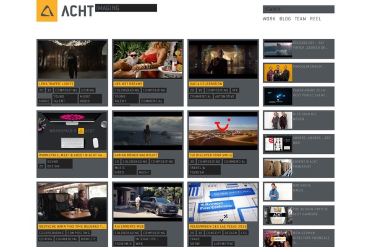Open the Kia Sorento car thumbnail
The height and width of the screenshot is (247, 371).
(148, 202)
